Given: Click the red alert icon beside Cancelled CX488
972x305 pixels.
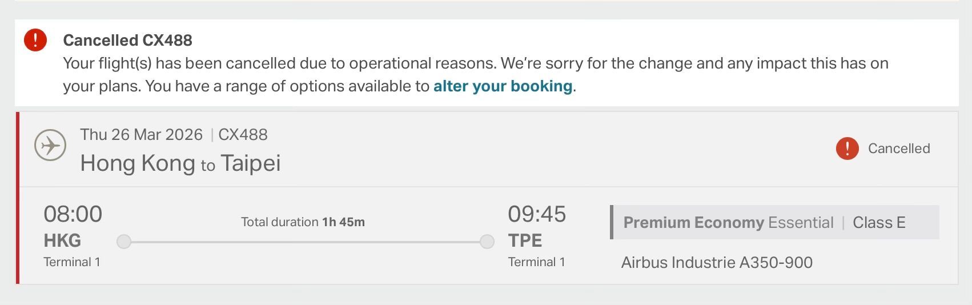Looking at the screenshot, I should tap(35, 40).
